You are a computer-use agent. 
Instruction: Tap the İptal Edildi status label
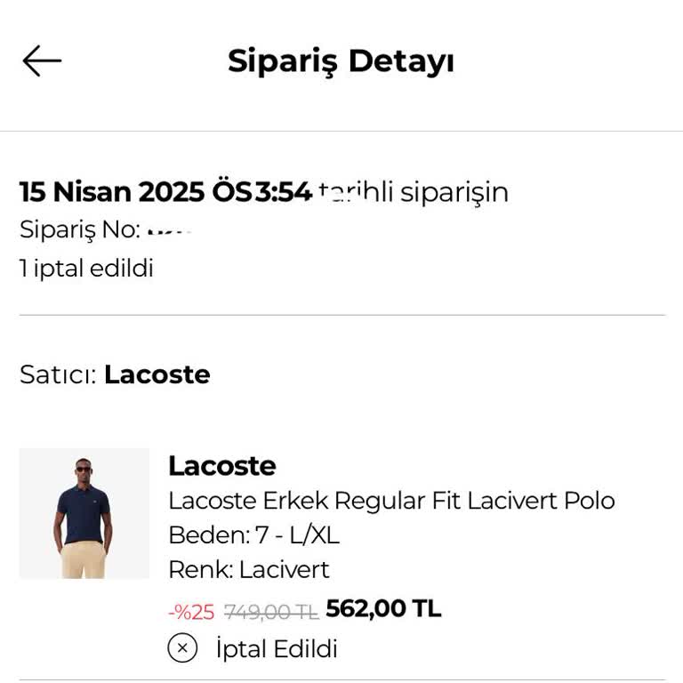pos(277,648)
